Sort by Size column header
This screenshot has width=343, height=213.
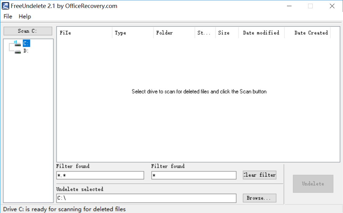[227, 33]
